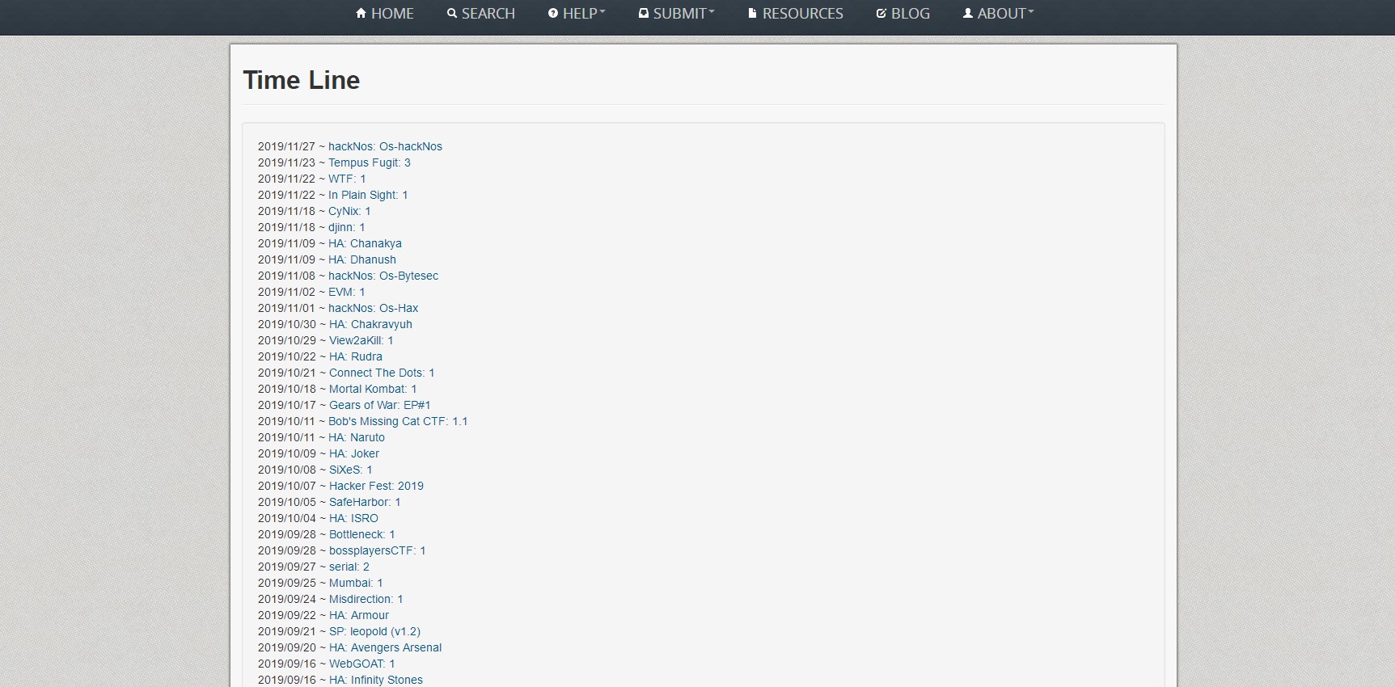This screenshot has width=1395, height=687.
Task: Open the Mortal Kombat: 1 link
Action: (373, 389)
